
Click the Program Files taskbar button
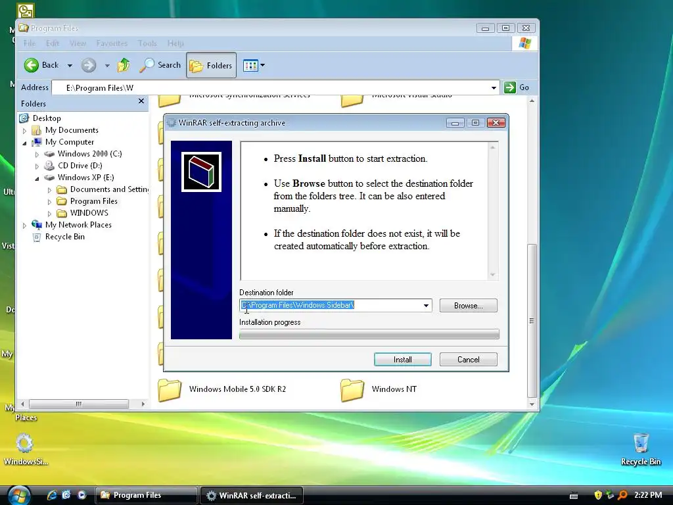pyautogui.click(x=146, y=495)
